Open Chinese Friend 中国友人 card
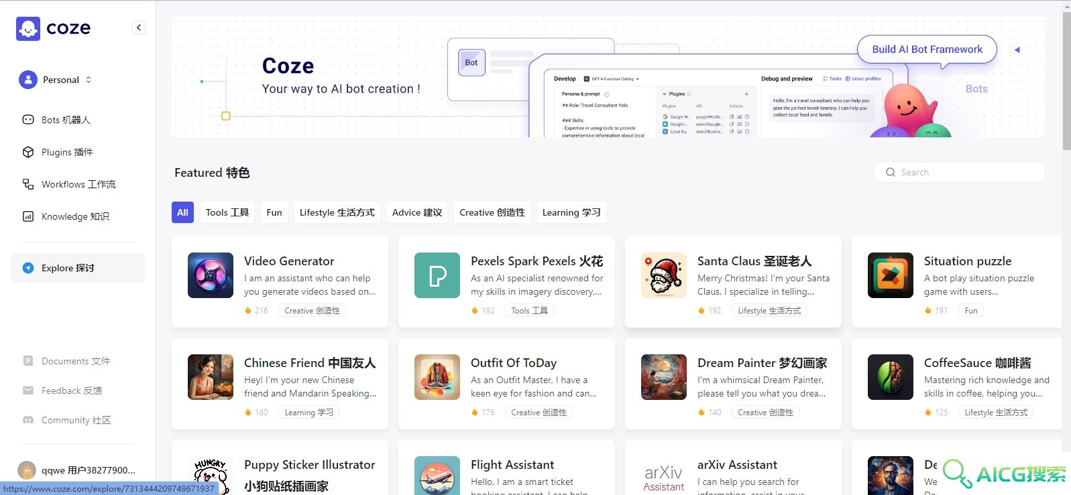The image size is (1071, 495). [280, 384]
